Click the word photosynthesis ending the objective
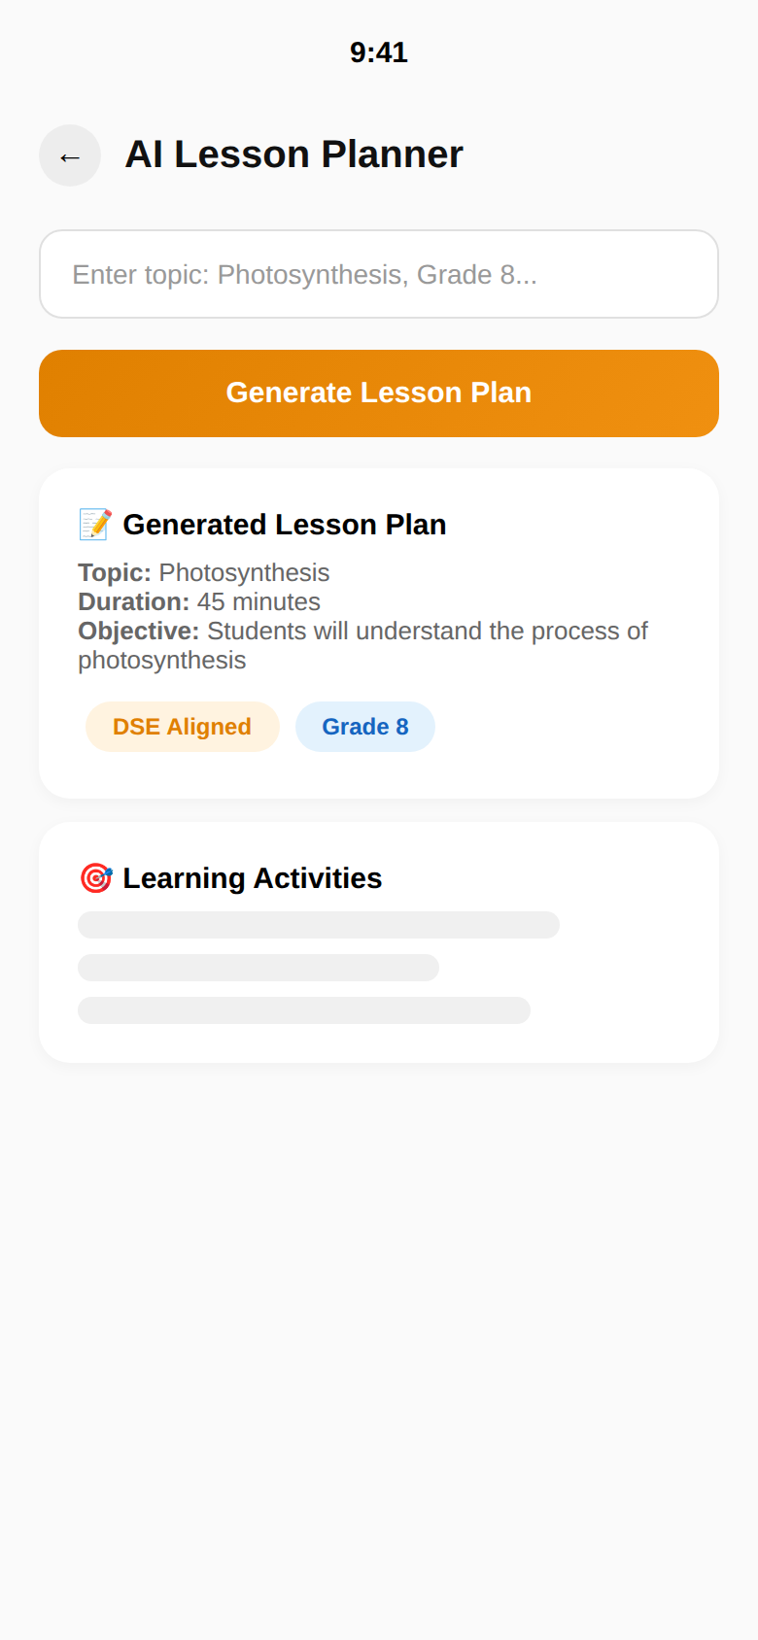This screenshot has height=1640, width=758. pyautogui.click(x=162, y=660)
